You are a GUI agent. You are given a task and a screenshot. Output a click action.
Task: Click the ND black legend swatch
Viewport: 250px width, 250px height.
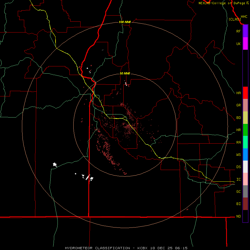pos(245,216)
